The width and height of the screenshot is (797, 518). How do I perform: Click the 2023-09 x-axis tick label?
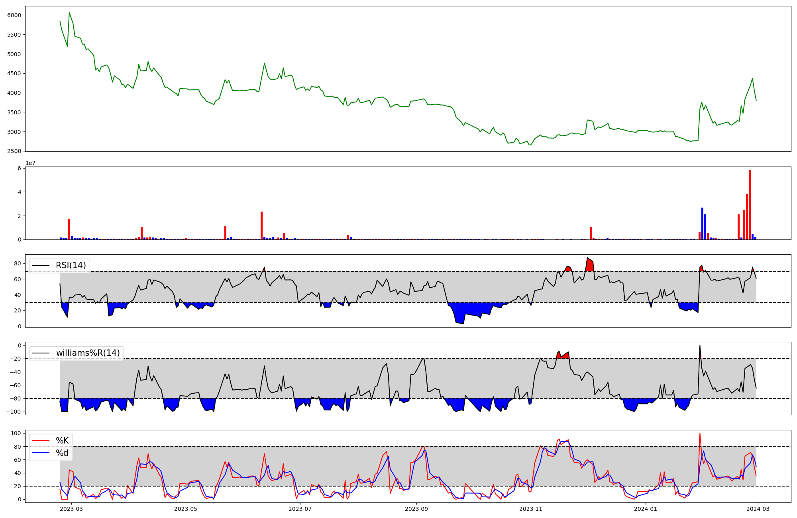click(417, 509)
